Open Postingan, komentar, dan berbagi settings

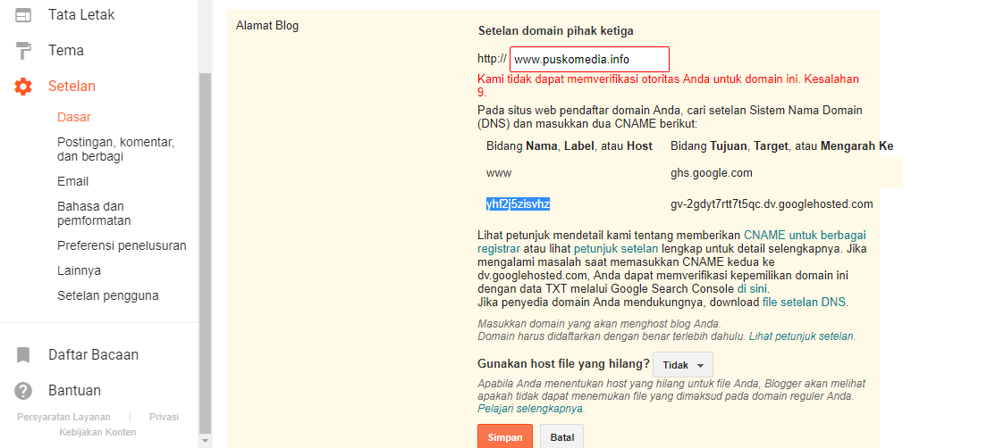tap(116, 149)
